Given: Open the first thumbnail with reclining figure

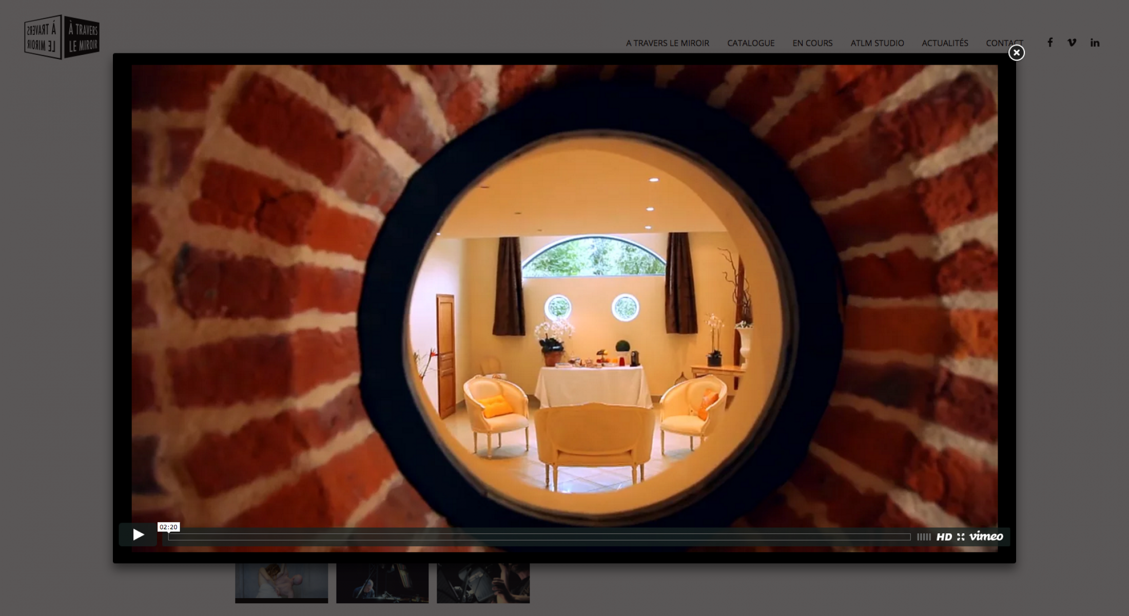Looking at the screenshot, I should (281, 583).
